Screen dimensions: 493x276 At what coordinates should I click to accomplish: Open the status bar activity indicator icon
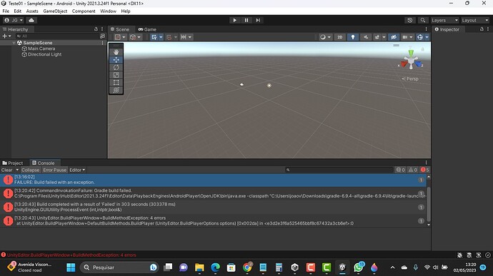pos(488,255)
